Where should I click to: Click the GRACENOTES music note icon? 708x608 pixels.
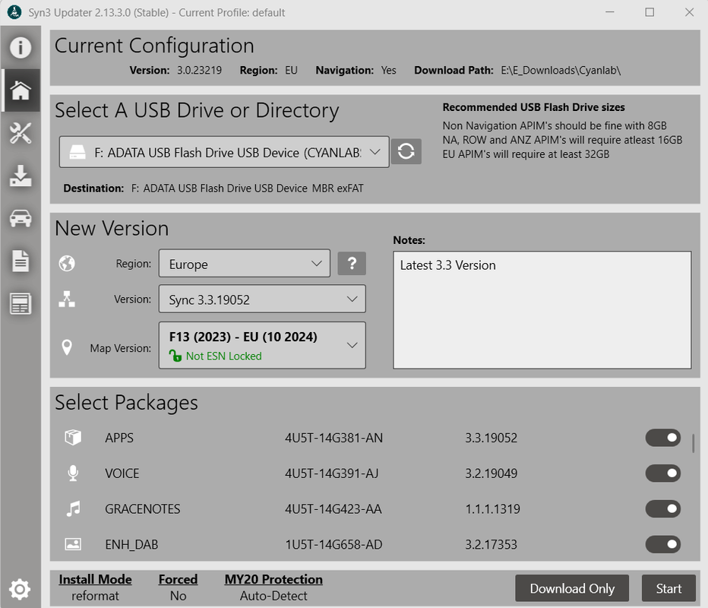pyautogui.click(x=73, y=508)
